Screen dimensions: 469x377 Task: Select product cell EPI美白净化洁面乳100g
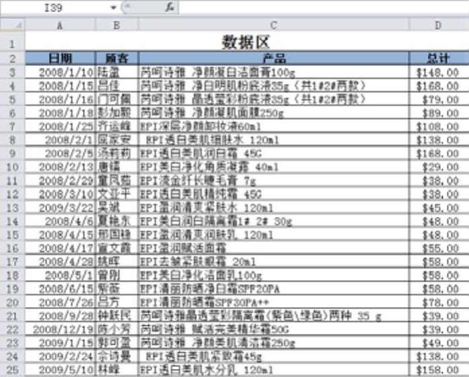coord(273,275)
